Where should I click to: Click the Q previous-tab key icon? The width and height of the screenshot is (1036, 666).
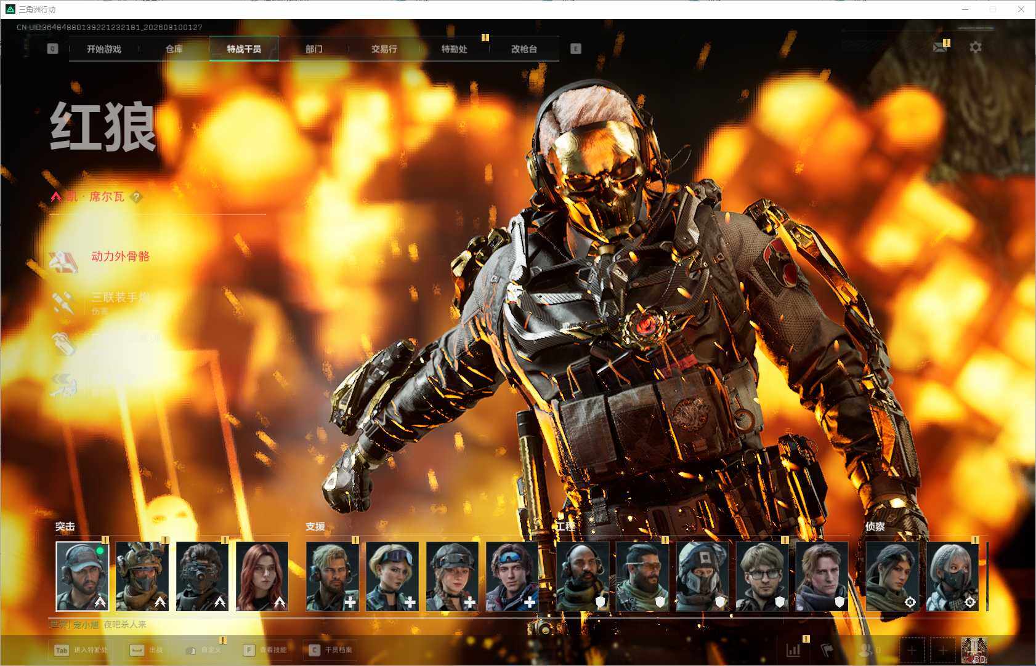coord(52,49)
